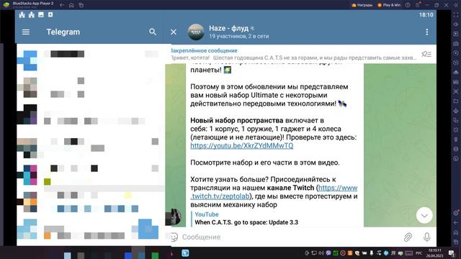Image resolution: width=461 pixels, height=259 pixels.
Task: Open the pinned messages list icon
Action: [426, 54]
